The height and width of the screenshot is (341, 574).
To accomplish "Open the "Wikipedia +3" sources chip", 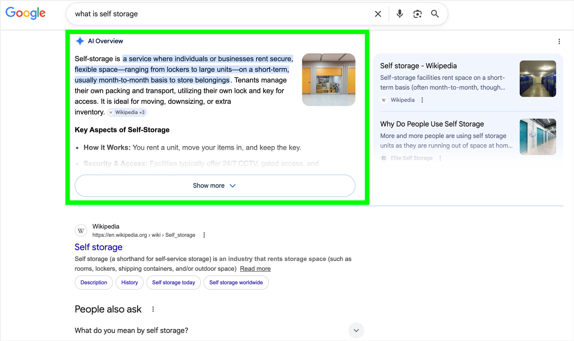I will tap(127, 112).
